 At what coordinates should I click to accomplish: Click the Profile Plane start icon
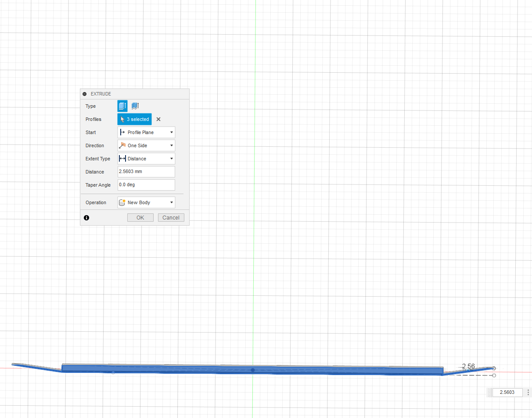click(123, 132)
